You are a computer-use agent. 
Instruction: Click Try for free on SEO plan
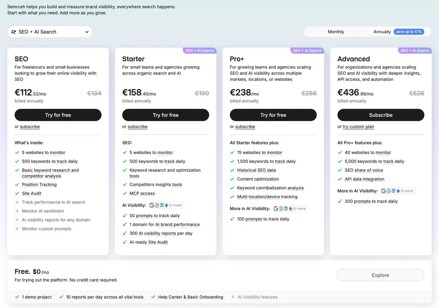pos(58,115)
